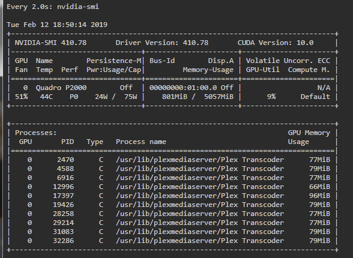
Task: Click the 51% fan speed reading
Action: (x=22, y=97)
